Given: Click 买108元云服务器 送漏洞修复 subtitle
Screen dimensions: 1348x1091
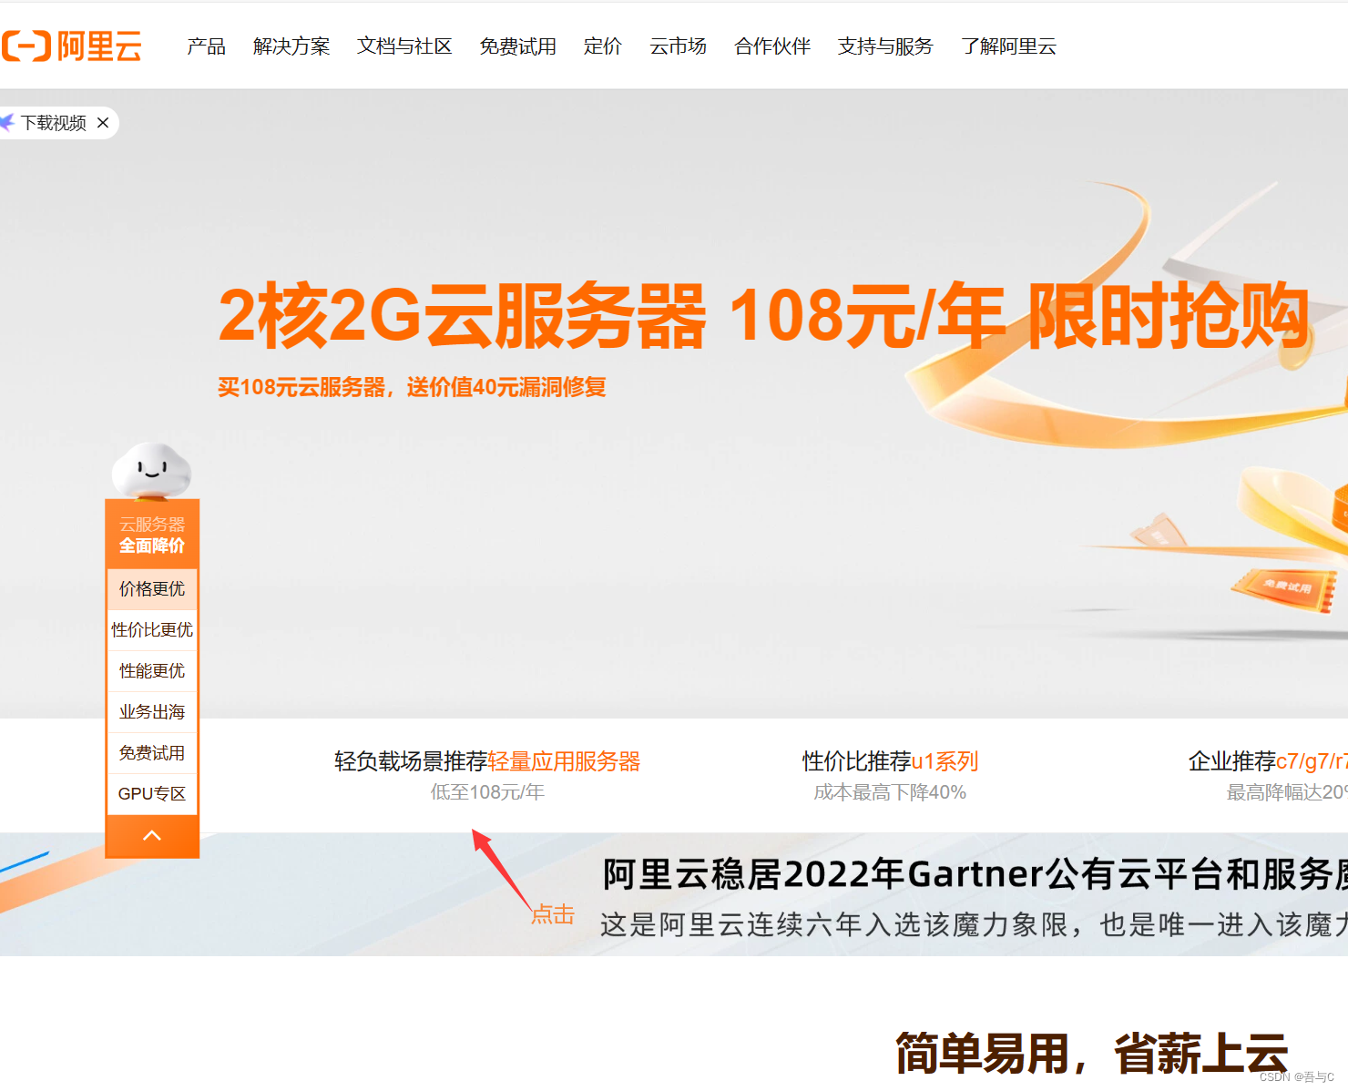Looking at the screenshot, I should (x=412, y=387).
